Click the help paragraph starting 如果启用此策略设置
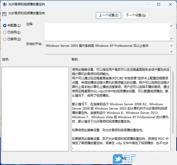The width and height of the screenshot is (177, 165). (x=108, y=130)
